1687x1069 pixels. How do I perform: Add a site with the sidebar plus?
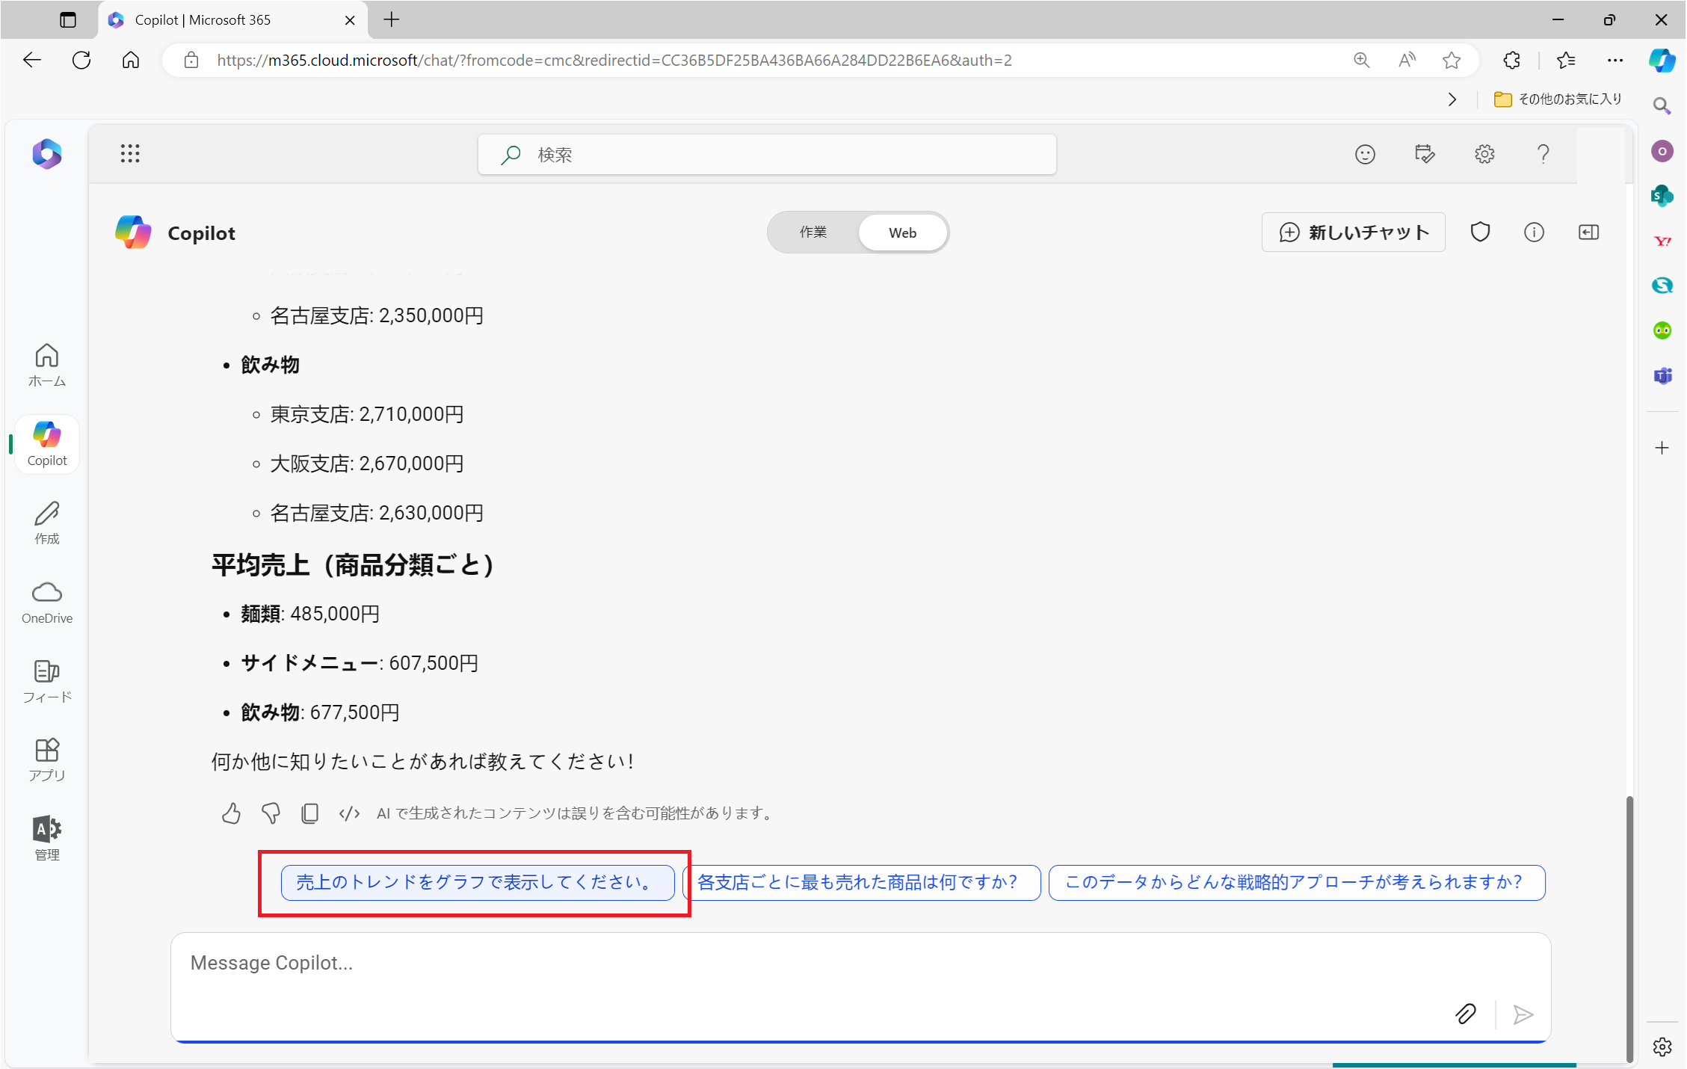(1662, 448)
